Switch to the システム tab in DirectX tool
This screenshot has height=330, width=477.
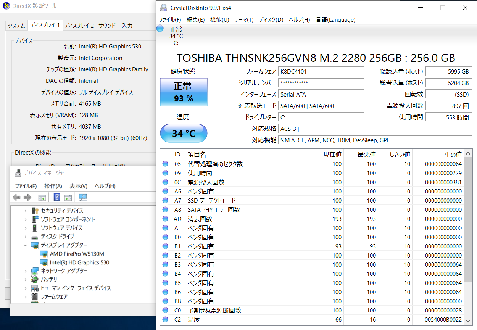pos(16,26)
